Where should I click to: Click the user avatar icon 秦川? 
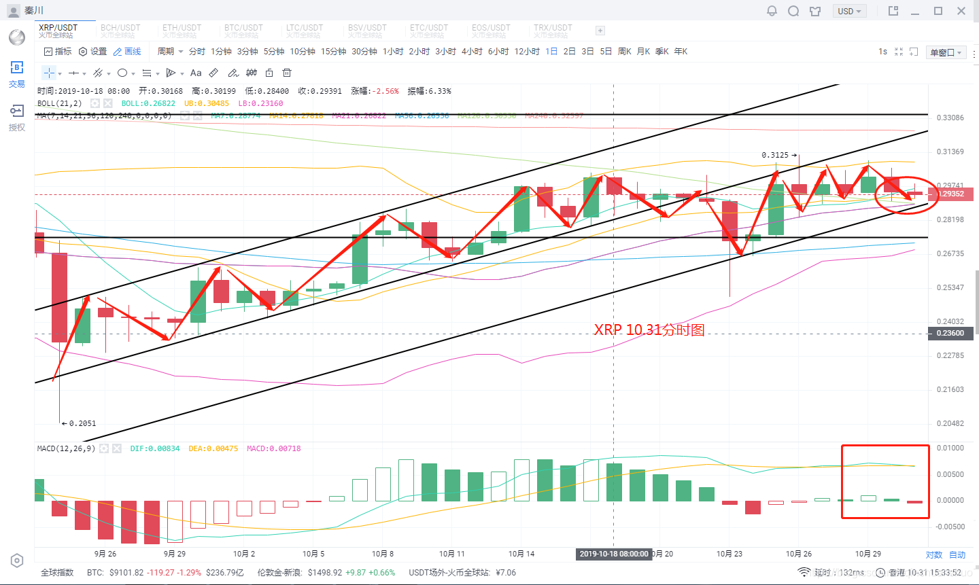pos(14,11)
